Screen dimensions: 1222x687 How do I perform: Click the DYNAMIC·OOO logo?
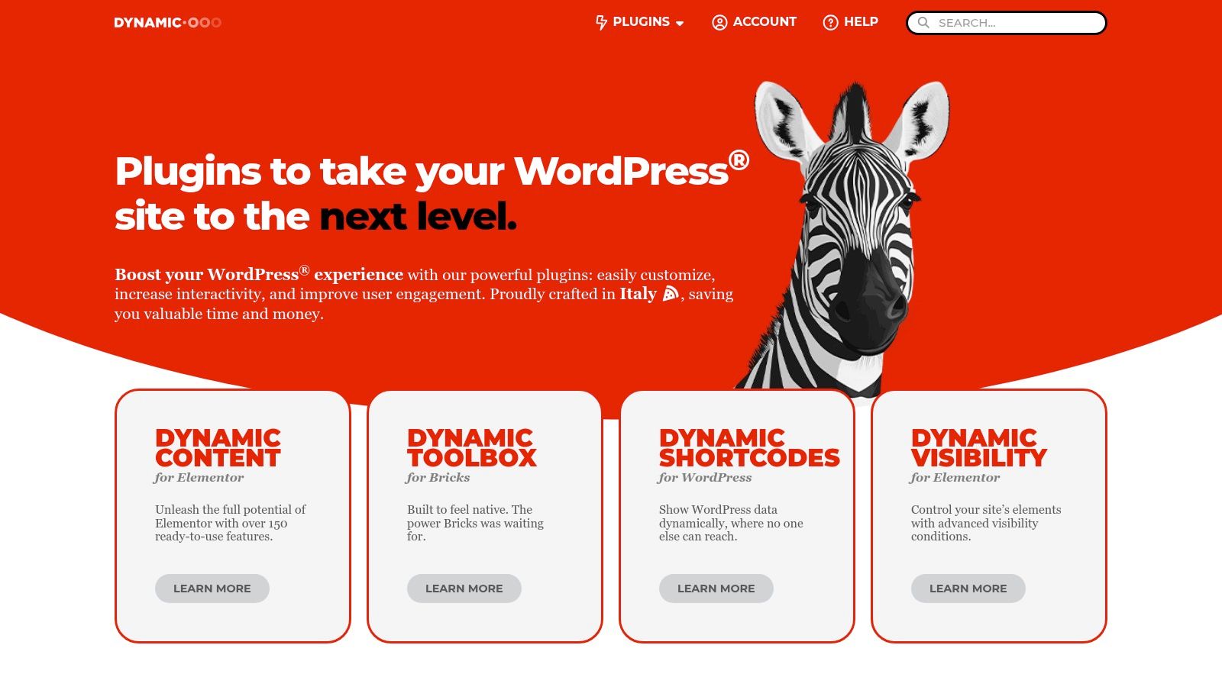pos(166,22)
